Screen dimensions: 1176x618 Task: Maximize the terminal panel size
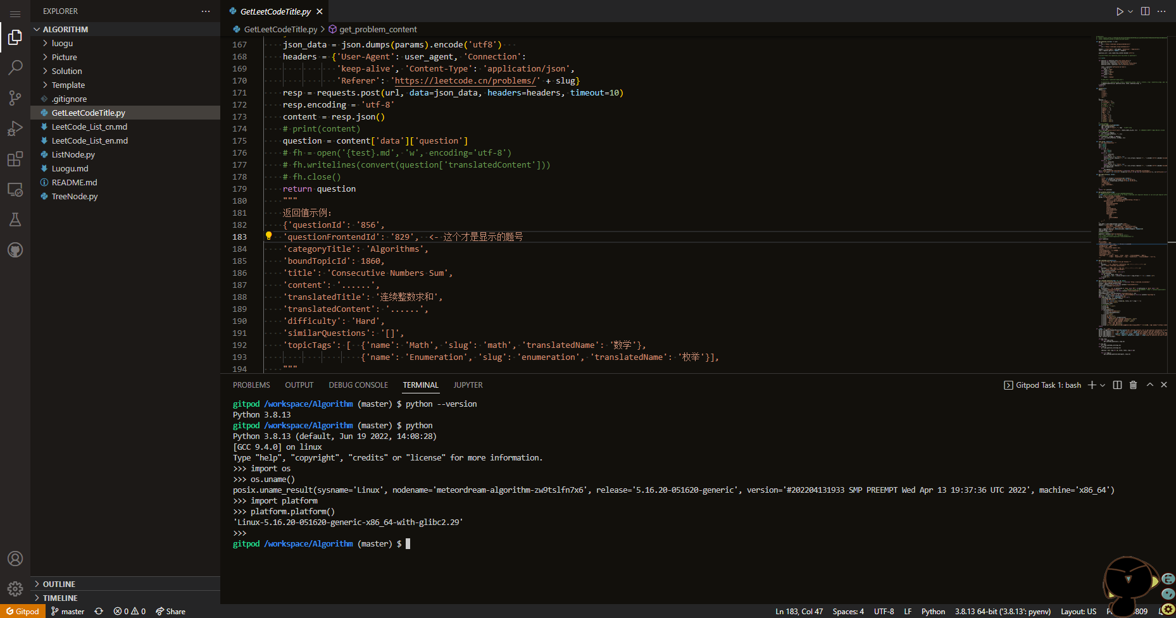(1150, 385)
